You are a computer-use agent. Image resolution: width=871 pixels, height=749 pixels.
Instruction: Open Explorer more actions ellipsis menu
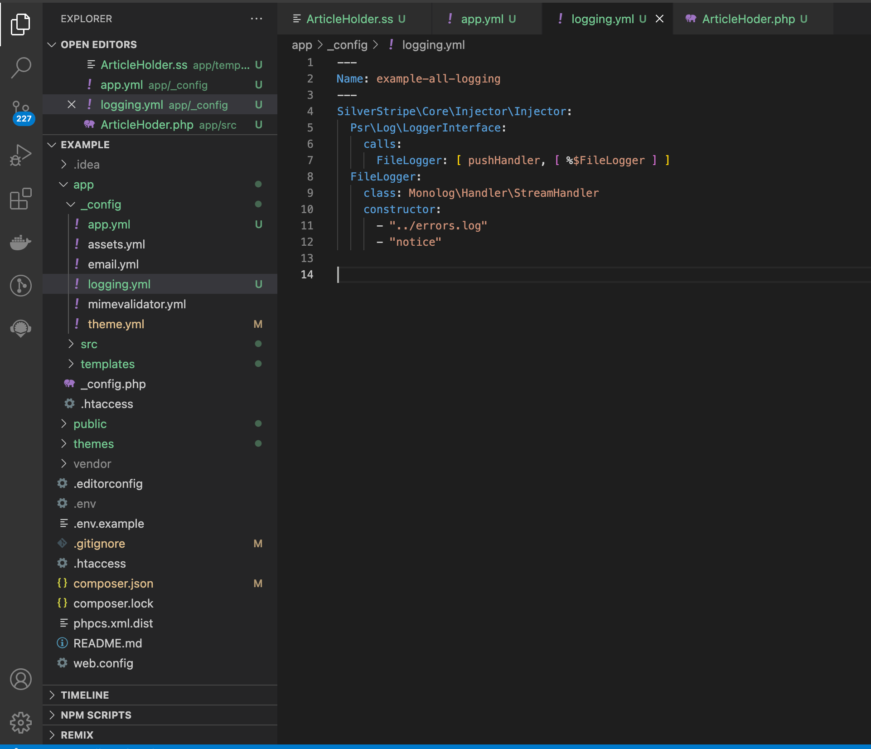tap(256, 19)
